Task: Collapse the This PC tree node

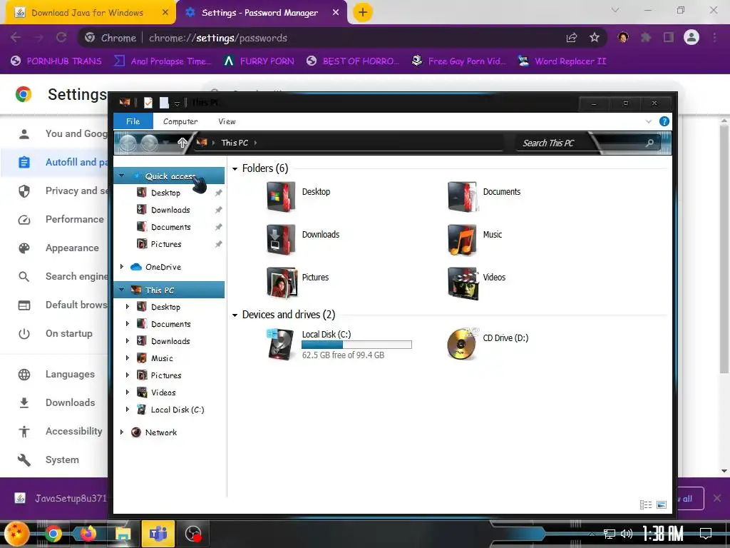Action: 121,290
